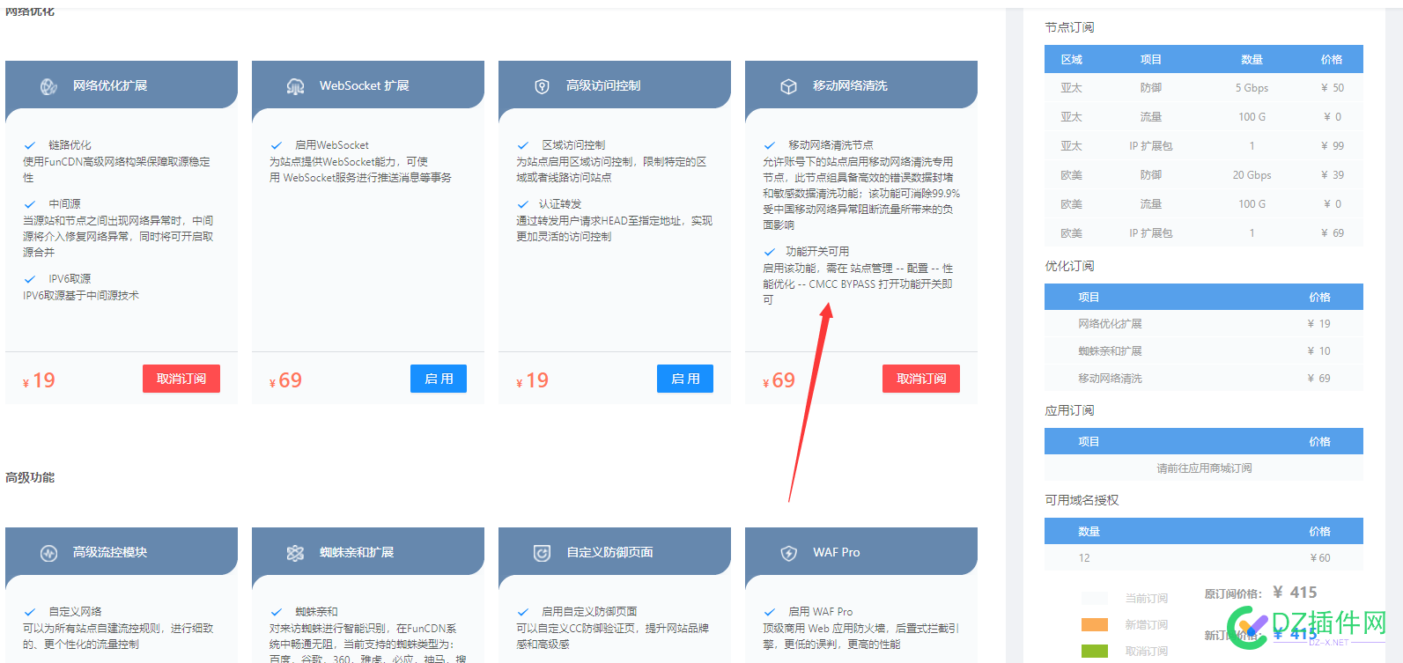Click the 高级访问控制 shield icon
Screen dimensions: 1403x663
(542, 86)
